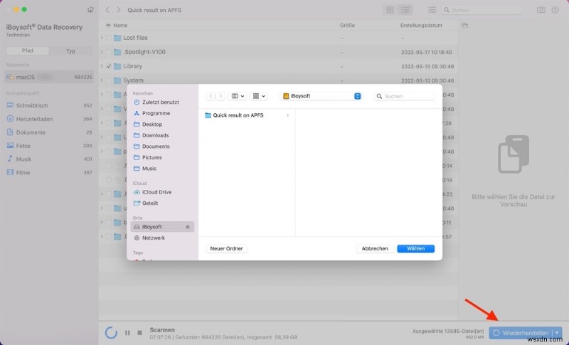Switch to list view in main toolbar
The image size is (569, 345).
(x=405, y=10)
